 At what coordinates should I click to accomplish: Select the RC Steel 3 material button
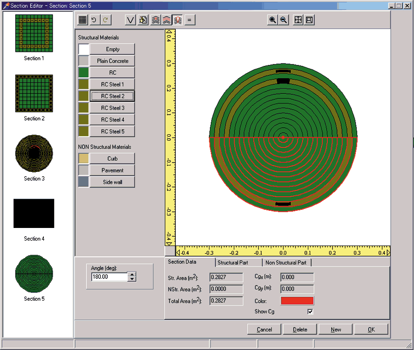coord(113,108)
